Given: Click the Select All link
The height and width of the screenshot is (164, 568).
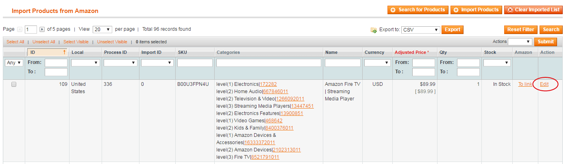Looking at the screenshot, I should click(x=15, y=42).
